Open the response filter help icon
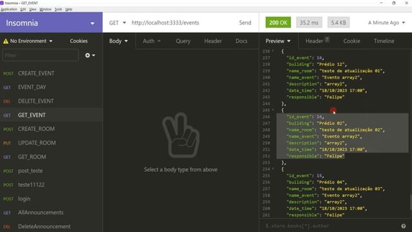This screenshot has height=232, width=412. pyautogui.click(x=404, y=226)
